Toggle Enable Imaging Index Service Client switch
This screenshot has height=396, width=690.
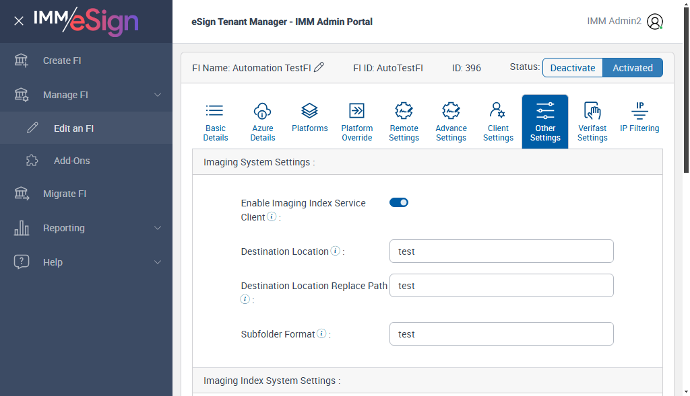click(x=399, y=202)
